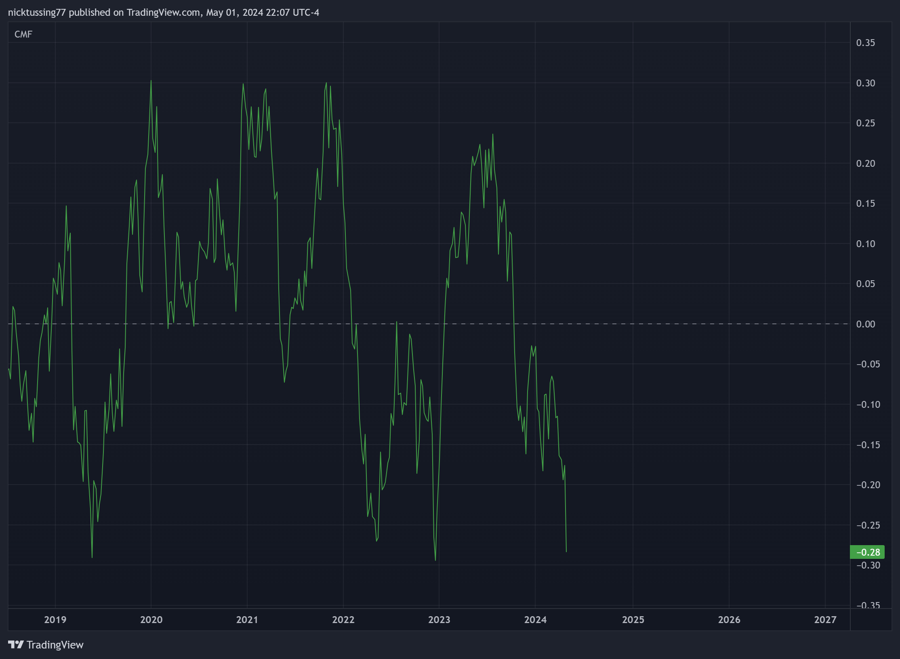This screenshot has width=900, height=659.
Task: Click the 2023 label on time axis
Action: point(439,619)
